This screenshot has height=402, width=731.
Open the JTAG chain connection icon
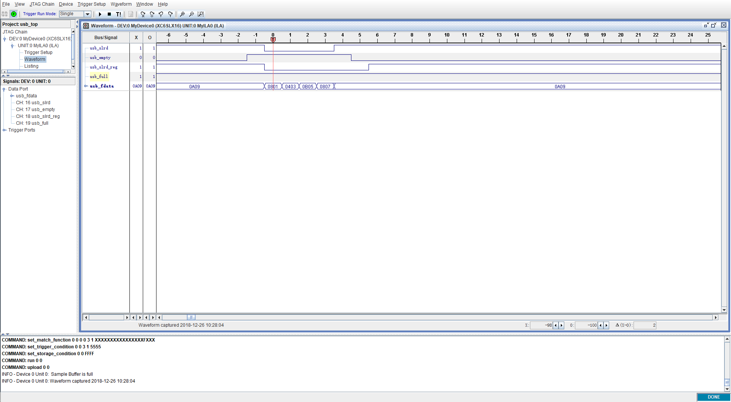(x=5, y=14)
